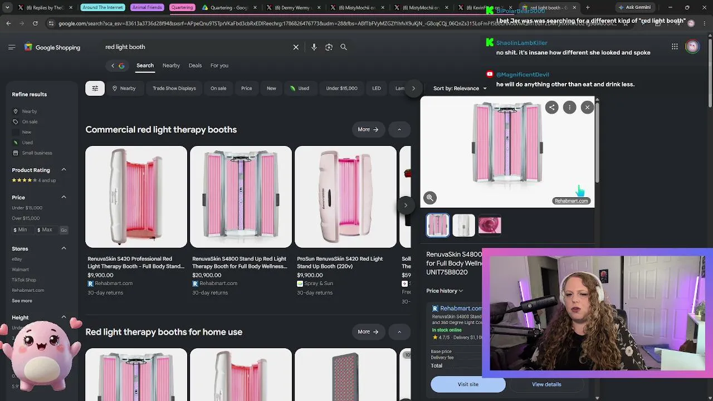
Task: Advance the commercial booths carousel
Action: [406, 206]
